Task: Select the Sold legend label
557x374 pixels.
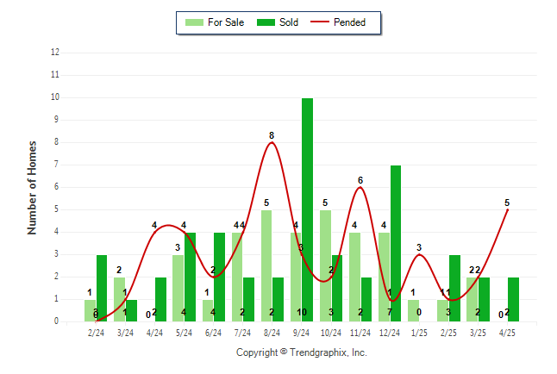Action: 289,22
